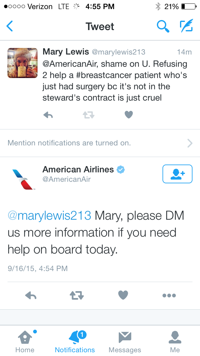Follow American Airlines button

[177, 174]
